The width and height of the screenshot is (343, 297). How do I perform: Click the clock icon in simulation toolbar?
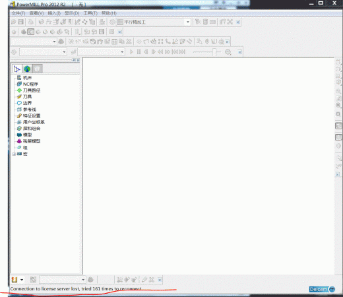(x=228, y=52)
